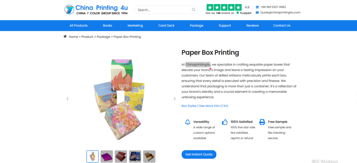This screenshot has height=163, width=357.
Task: Click the home icon in breadcrumb
Action: click(65, 36)
